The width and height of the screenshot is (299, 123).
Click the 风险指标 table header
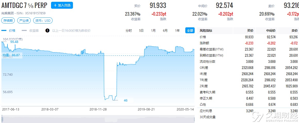click(x=206, y=31)
